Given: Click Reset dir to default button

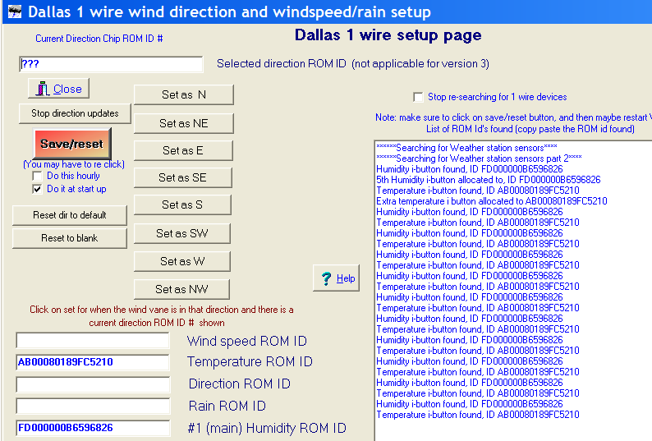Looking at the screenshot, I should click(70, 215).
